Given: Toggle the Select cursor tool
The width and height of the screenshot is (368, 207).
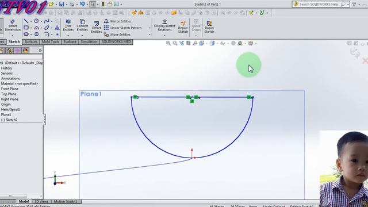Looking at the screenshot, I should coord(93,4).
